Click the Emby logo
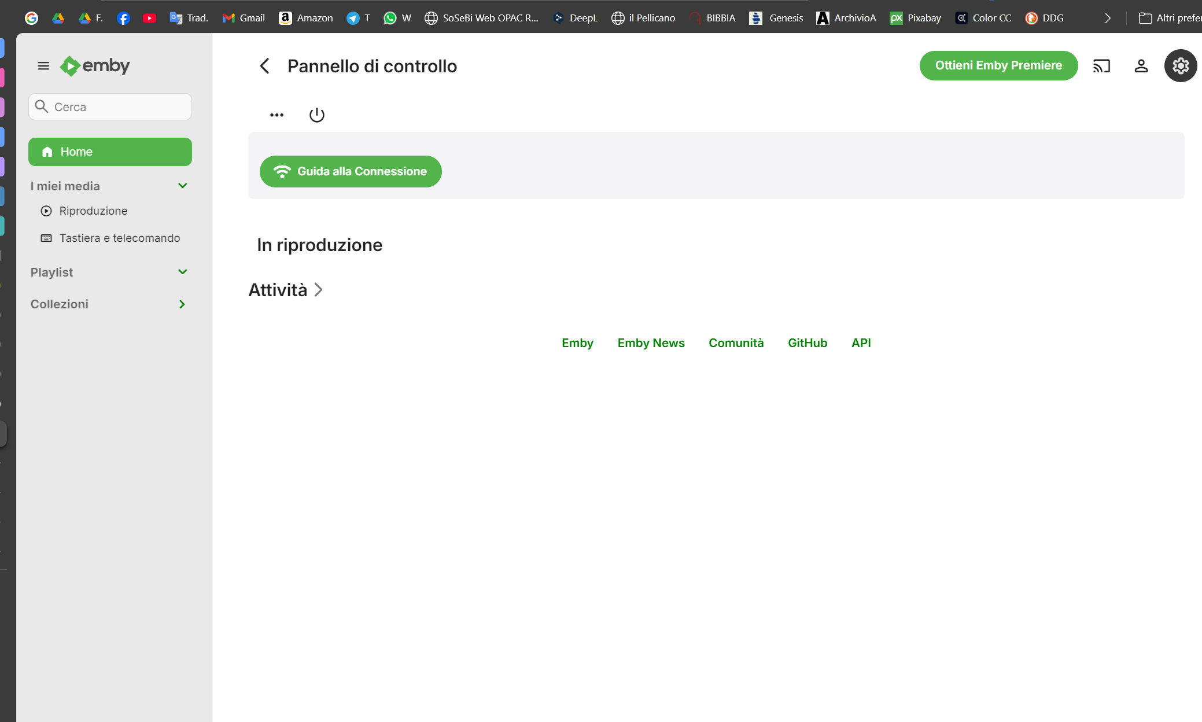The image size is (1202, 722). pyautogui.click(x=95, y=66)
